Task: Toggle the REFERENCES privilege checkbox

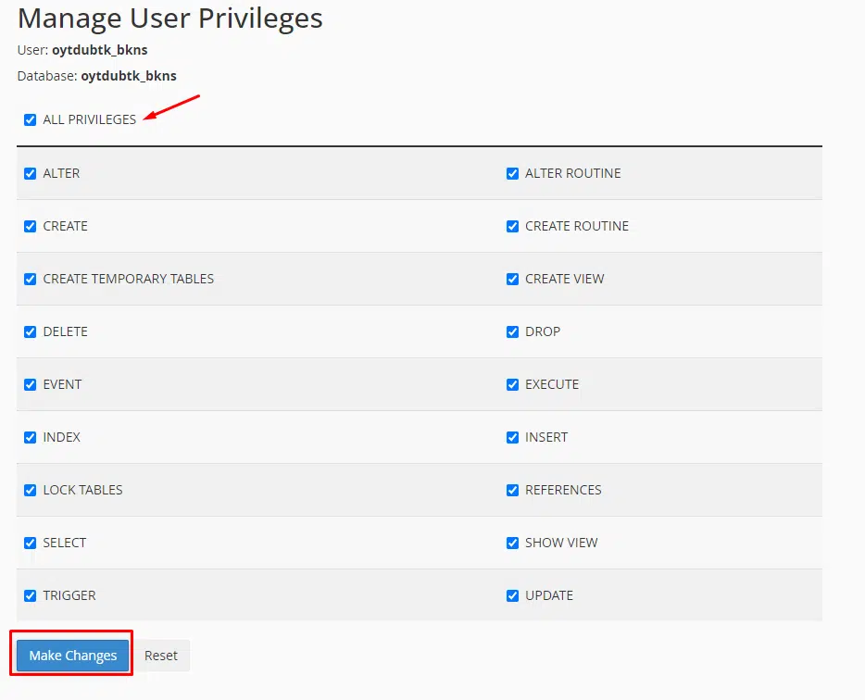Action: coord(512,490)
